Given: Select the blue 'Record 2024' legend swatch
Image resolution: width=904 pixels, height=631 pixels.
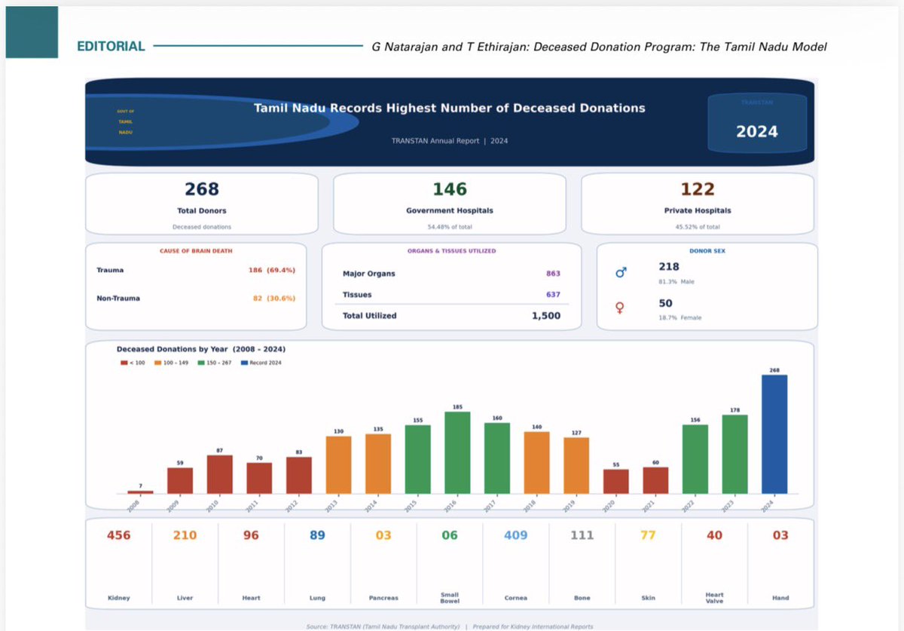Looking at the screenshot, I should coord(244,363).
